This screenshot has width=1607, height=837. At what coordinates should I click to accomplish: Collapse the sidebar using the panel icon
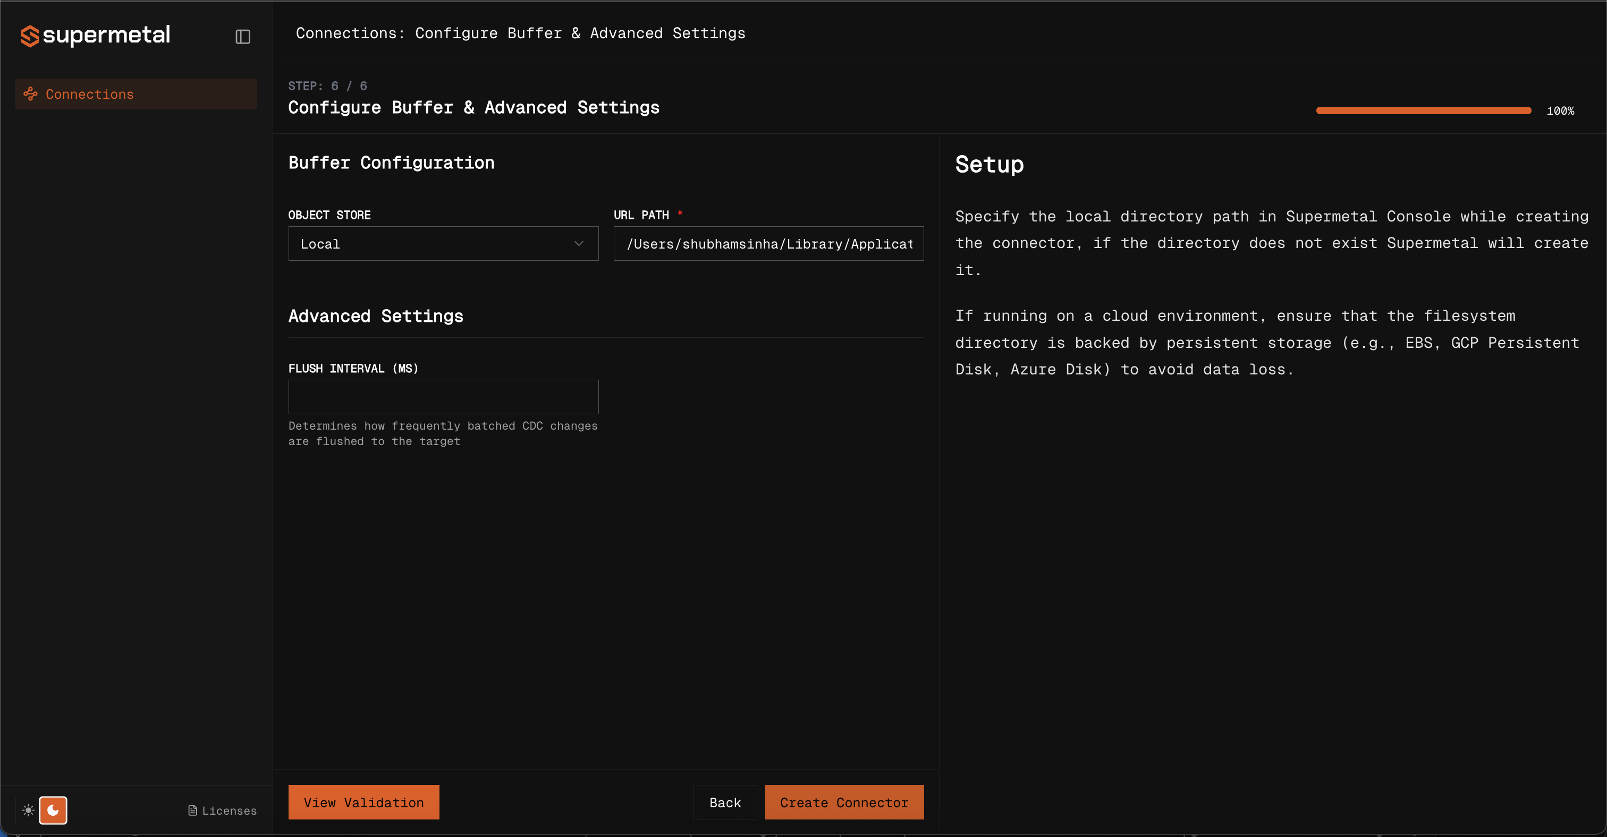243,36
